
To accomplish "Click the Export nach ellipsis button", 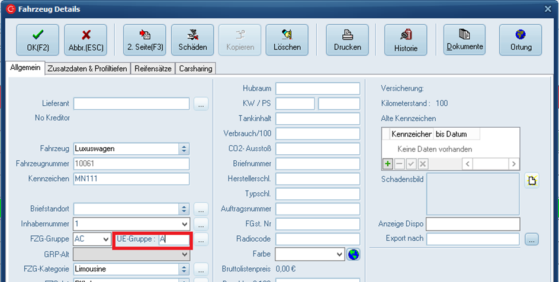I will 531,239.
